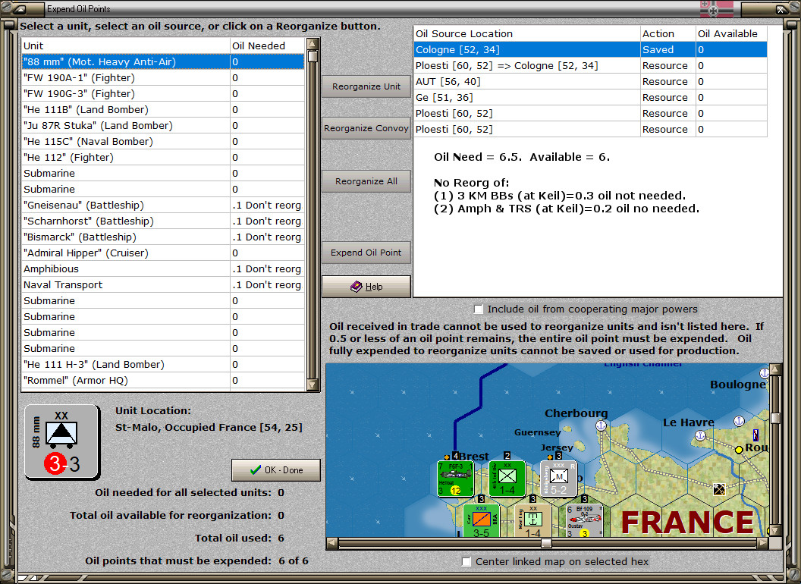The height and width of the screenshot is (584, 801).
Task: Select the "88 mm" (Mot. Heavy Anti-Air) row
Action: pyautogui.click(x=163, y=62)
